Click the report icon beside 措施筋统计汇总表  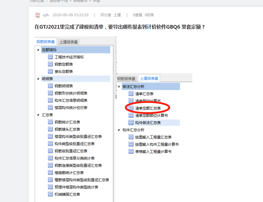tap(50, 172)
